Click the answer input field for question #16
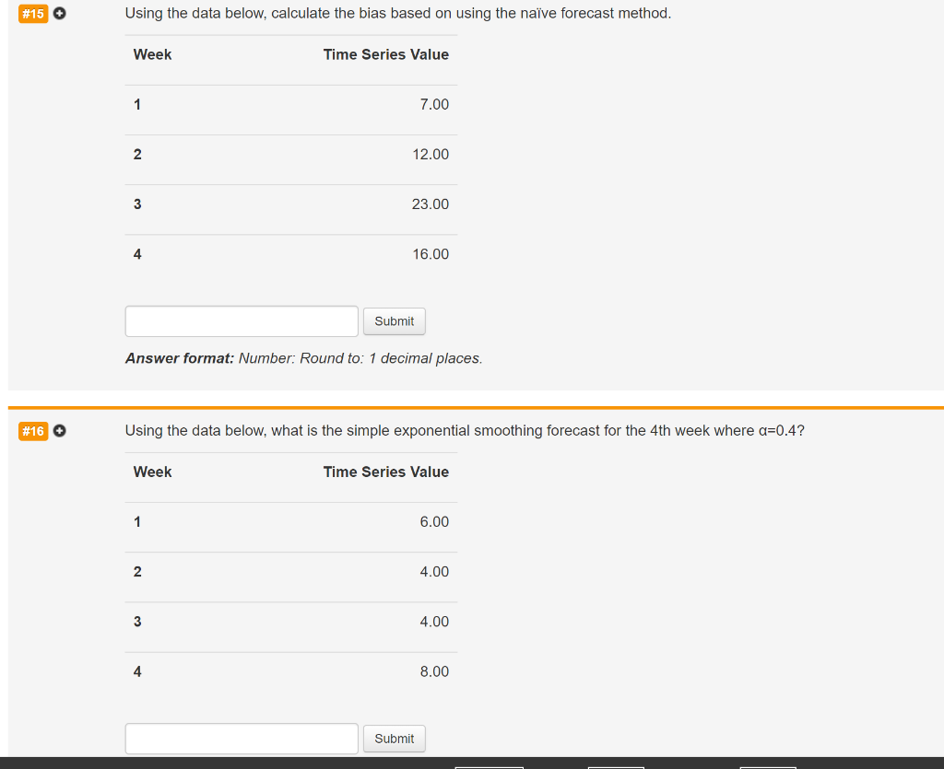The width and height of the screenshot is (944, 769). pyautogui.click(x=241, y=738)
